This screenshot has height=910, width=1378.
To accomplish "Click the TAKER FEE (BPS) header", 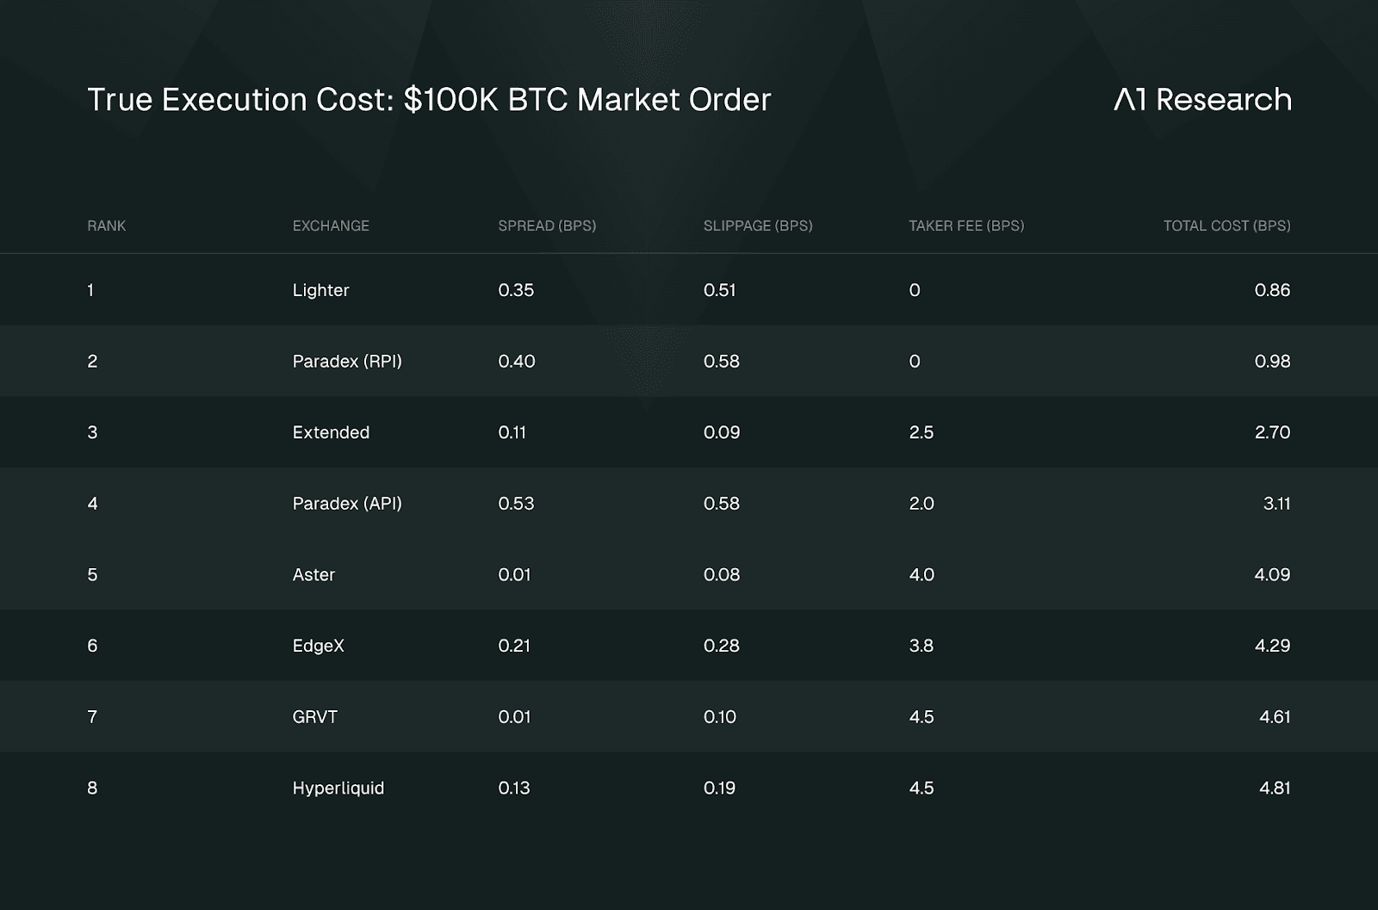I will (x=966, y=226).
